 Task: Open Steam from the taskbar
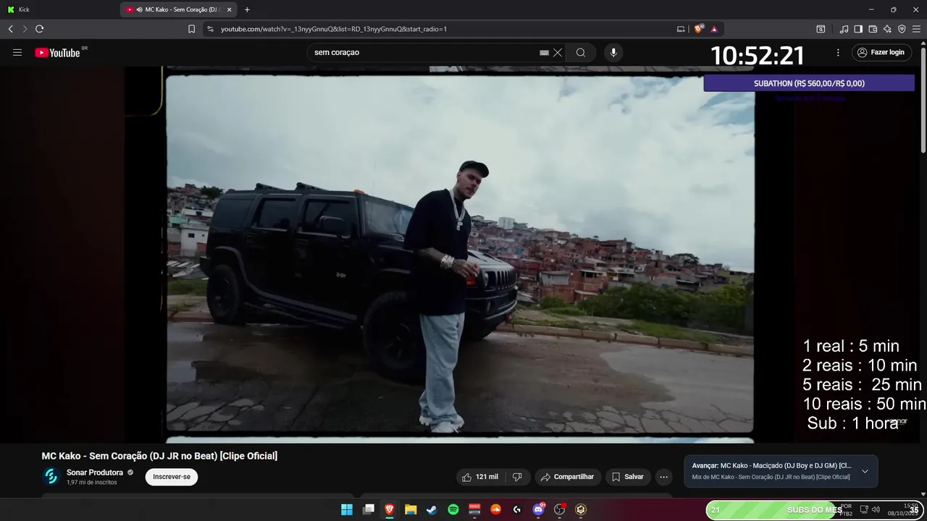pos(432,509)
